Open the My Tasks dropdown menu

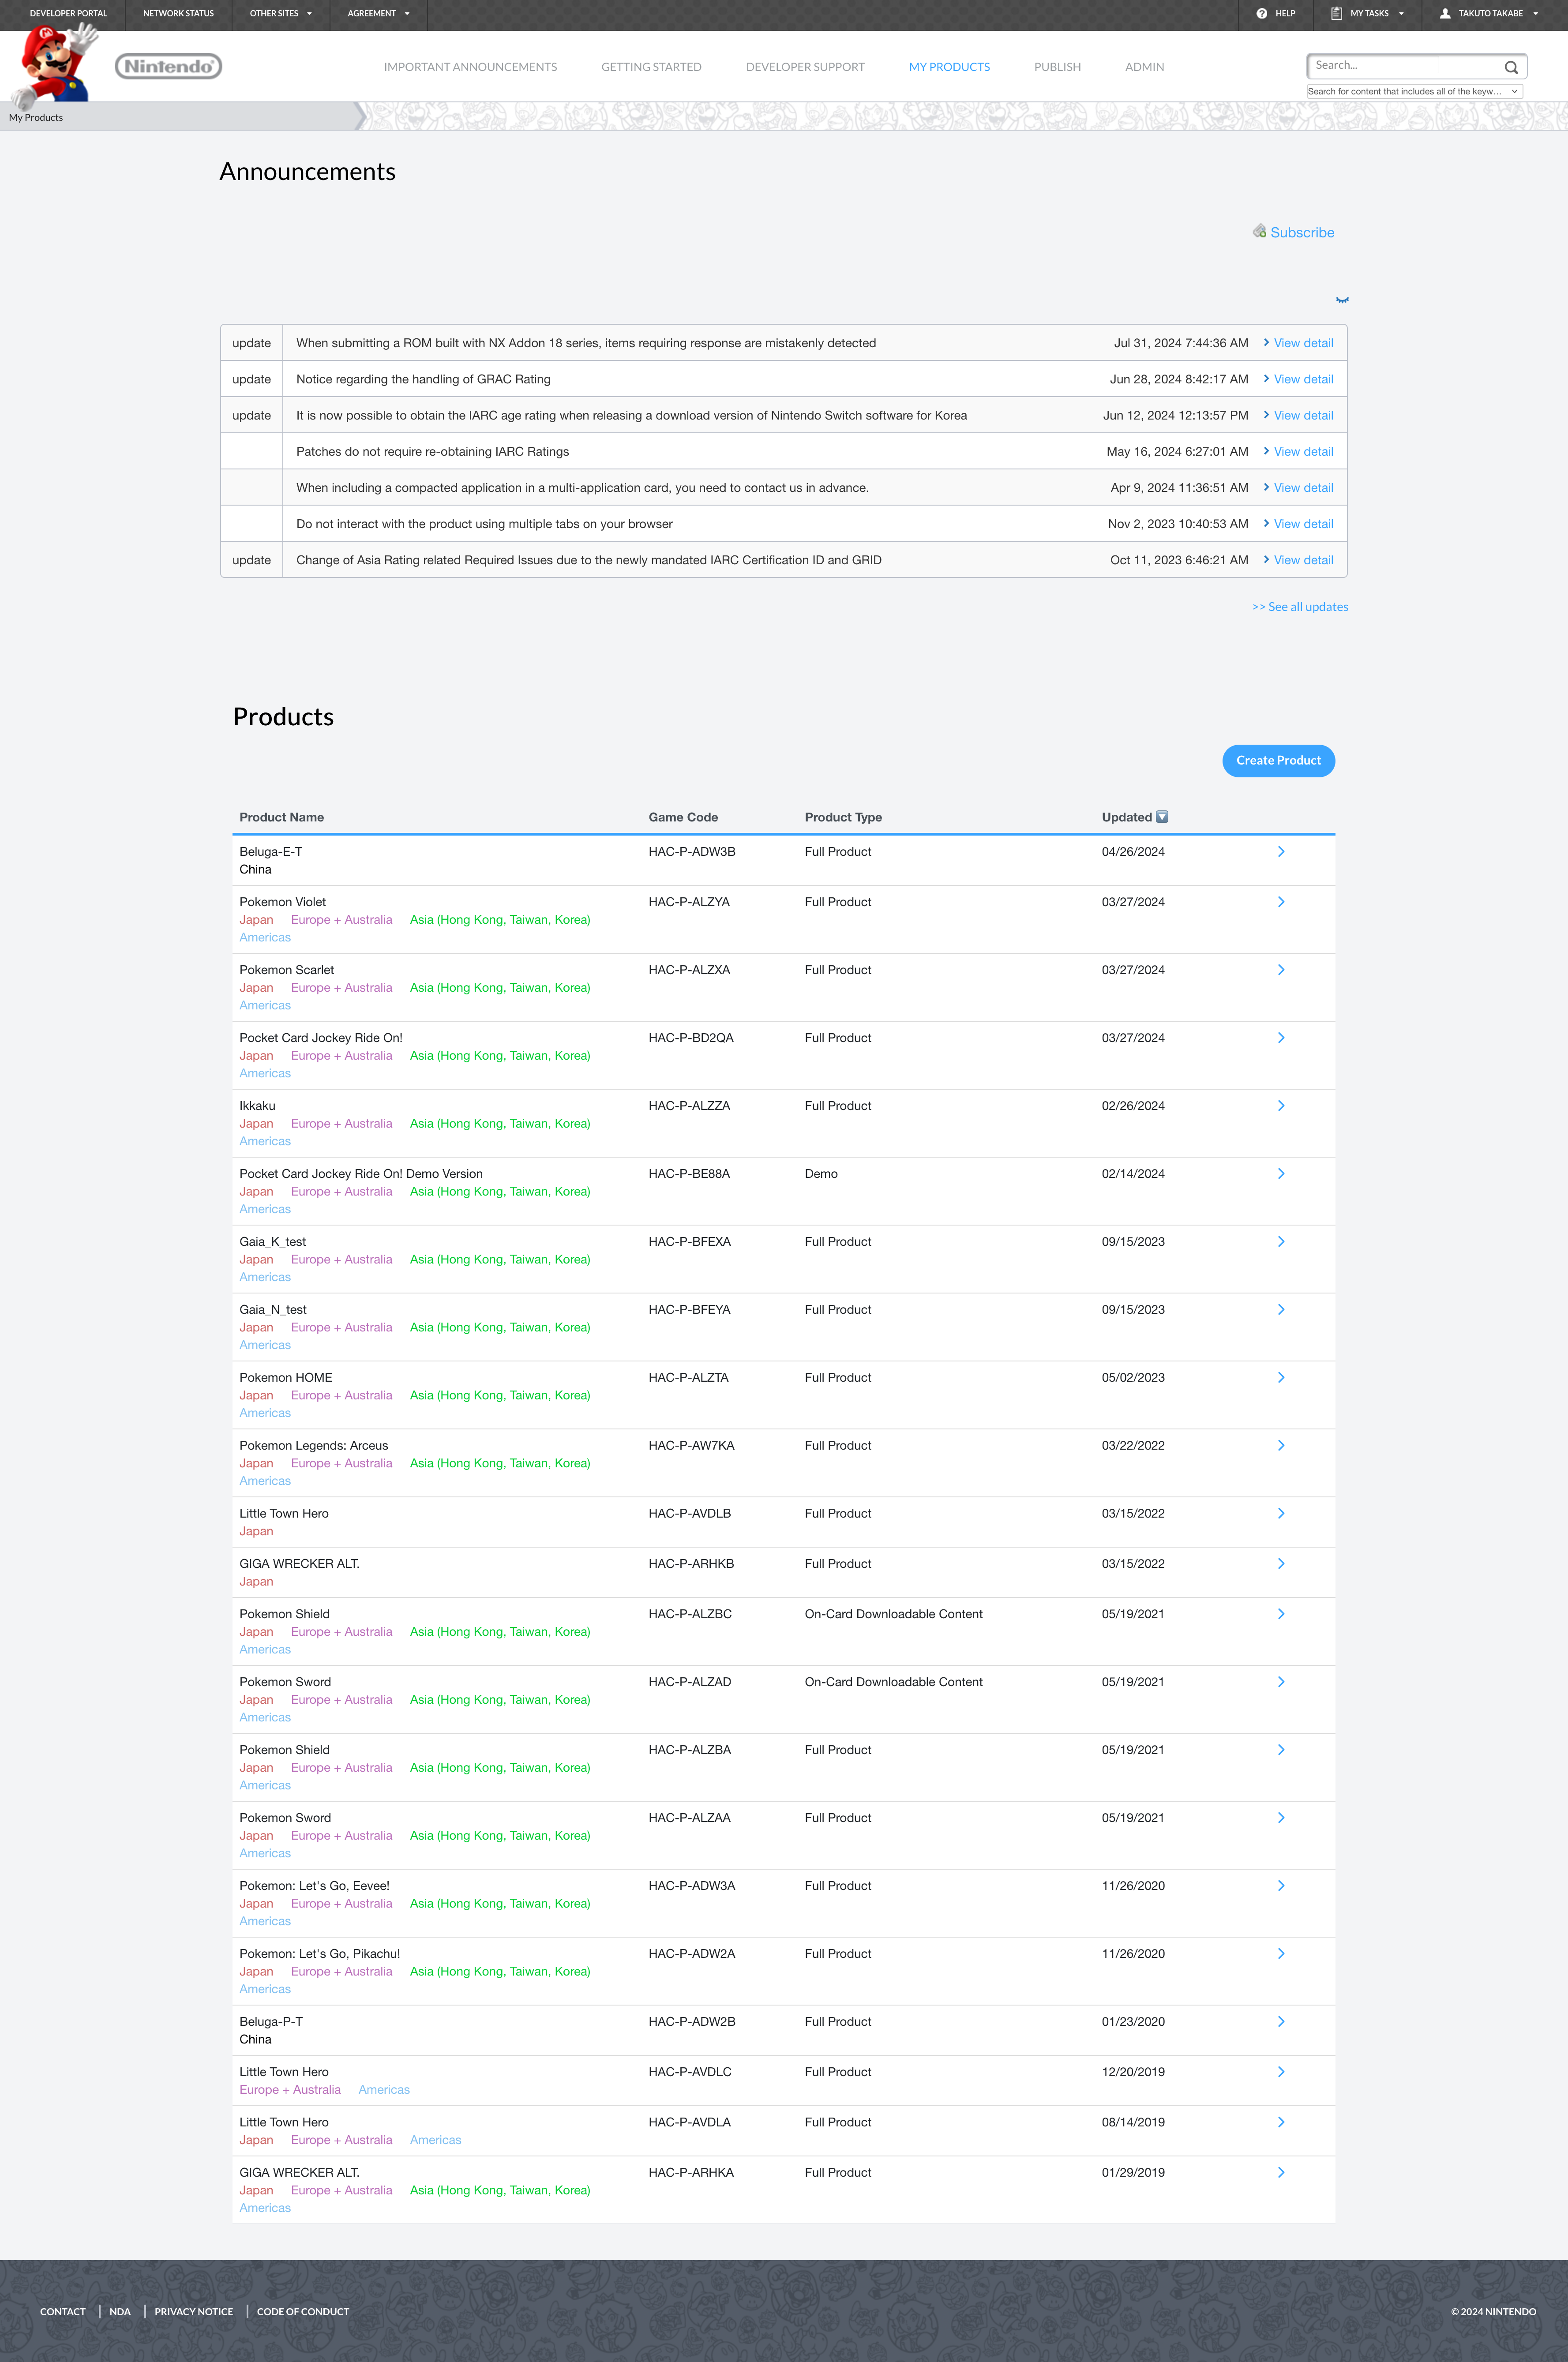(1368, 14)
